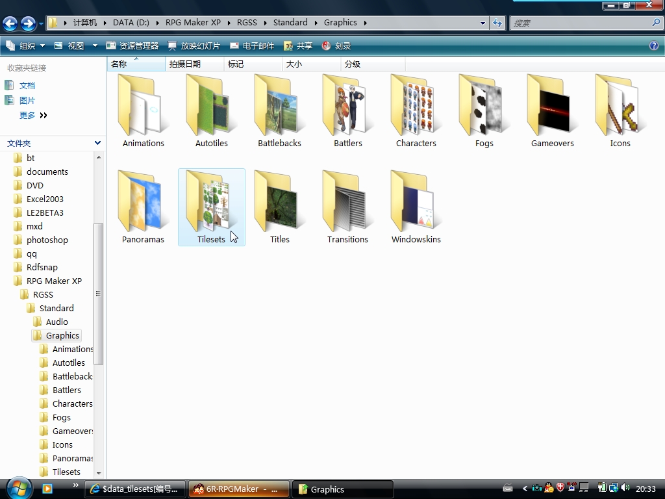Viewport: 665px width, 499px height.
Task: Open the Battlebacks folder icon
Action: 279,106
